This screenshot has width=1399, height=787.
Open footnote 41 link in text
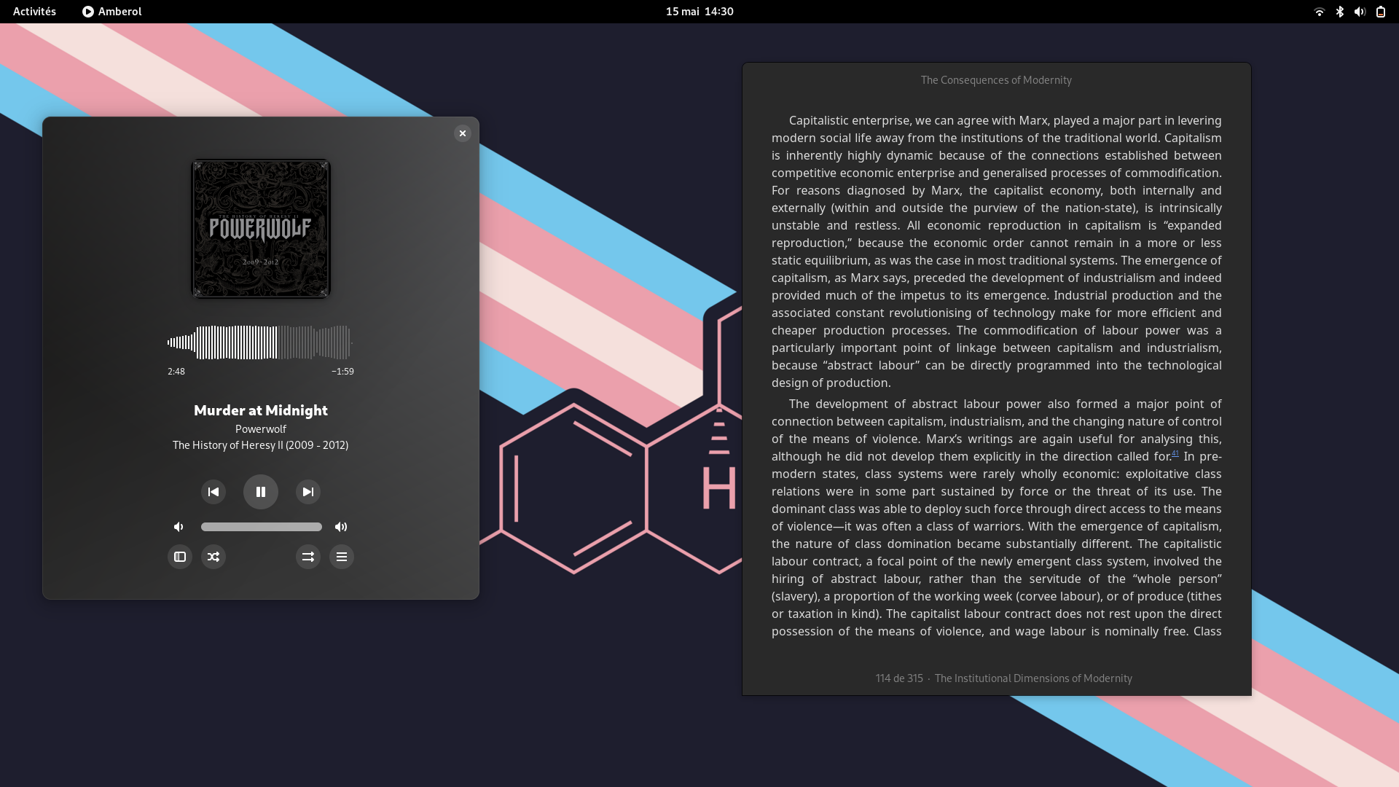[x=1175, y=453]
